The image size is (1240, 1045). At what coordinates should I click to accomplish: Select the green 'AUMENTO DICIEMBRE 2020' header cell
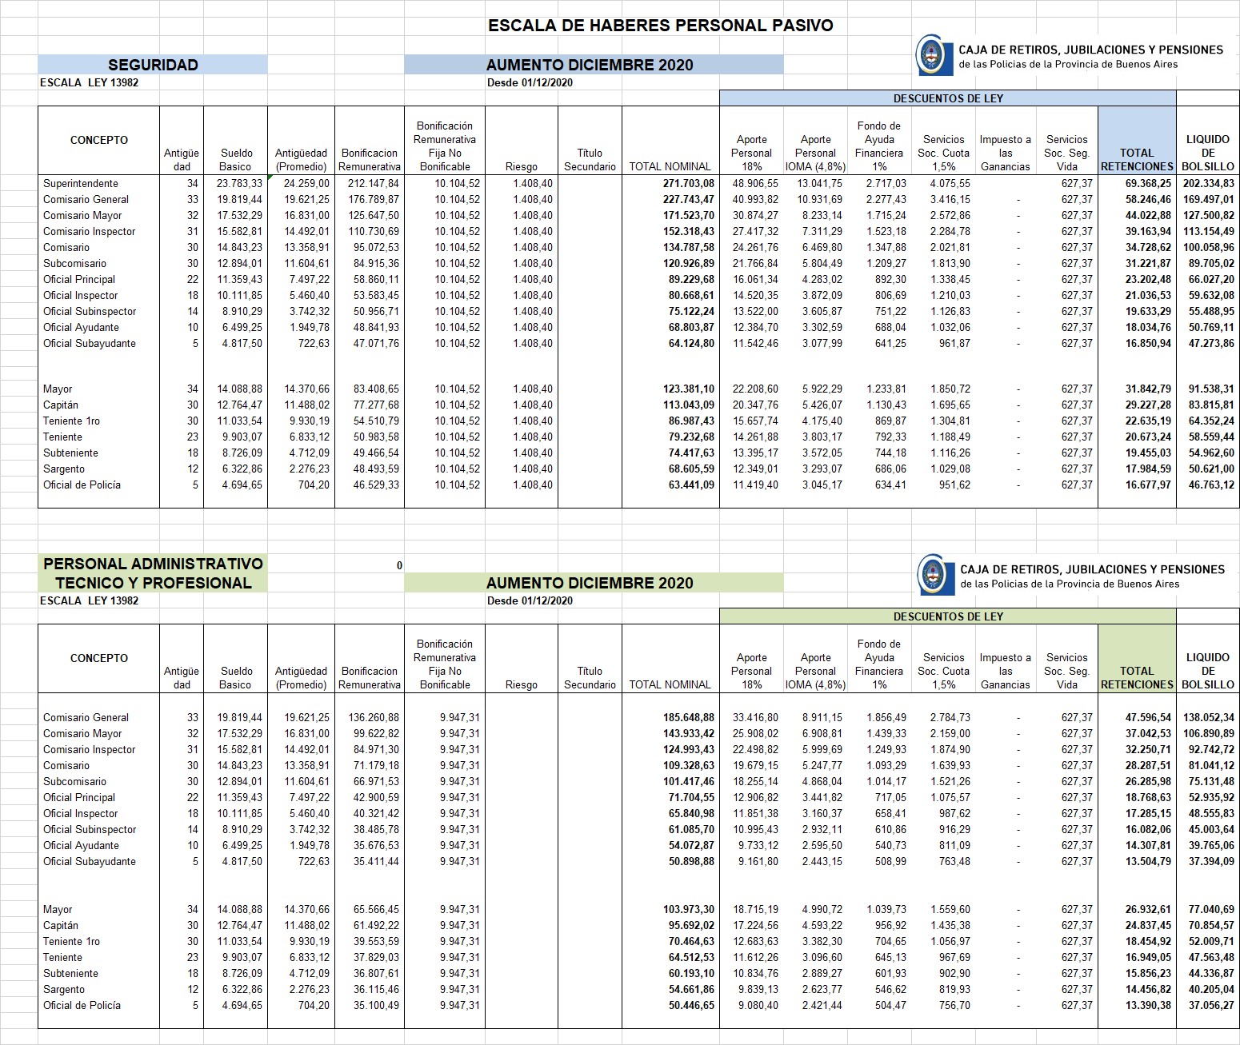click(x=594, y=583)
